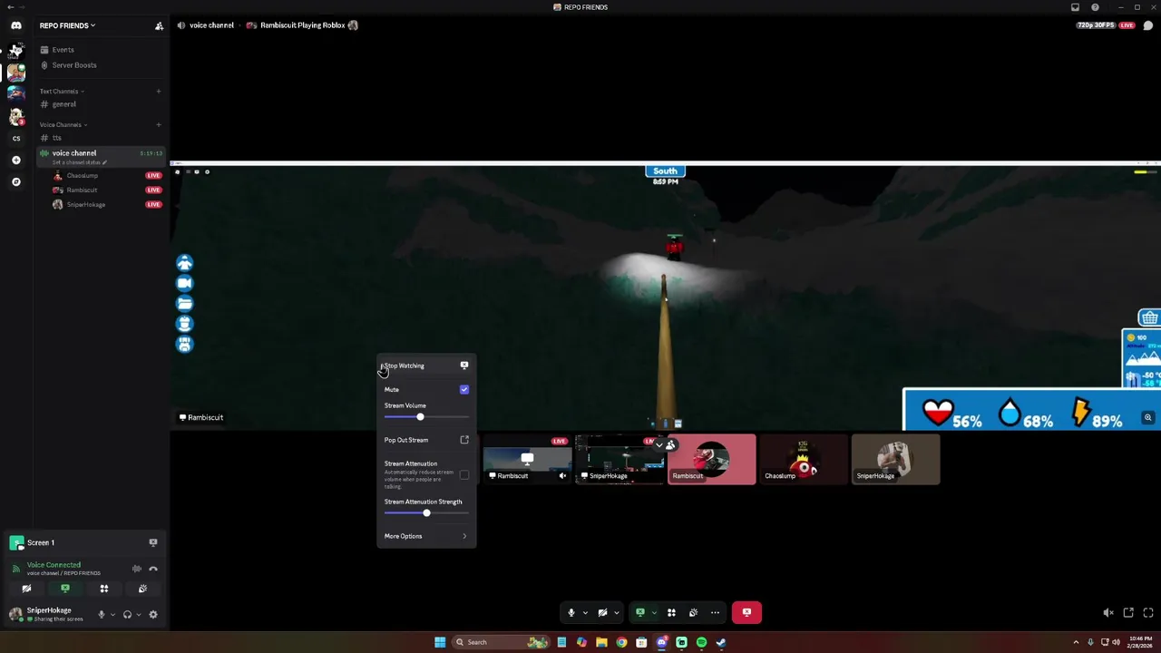Open noise suppression waveform icon
This screenshot has height=653, width=1161.
click(136, 569)
